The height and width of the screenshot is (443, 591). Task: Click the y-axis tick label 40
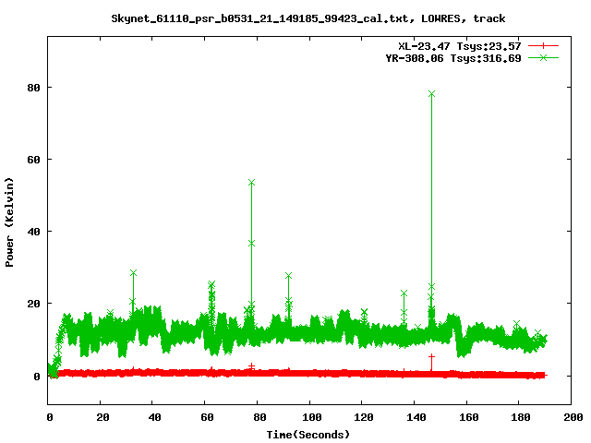coord(32,232)
